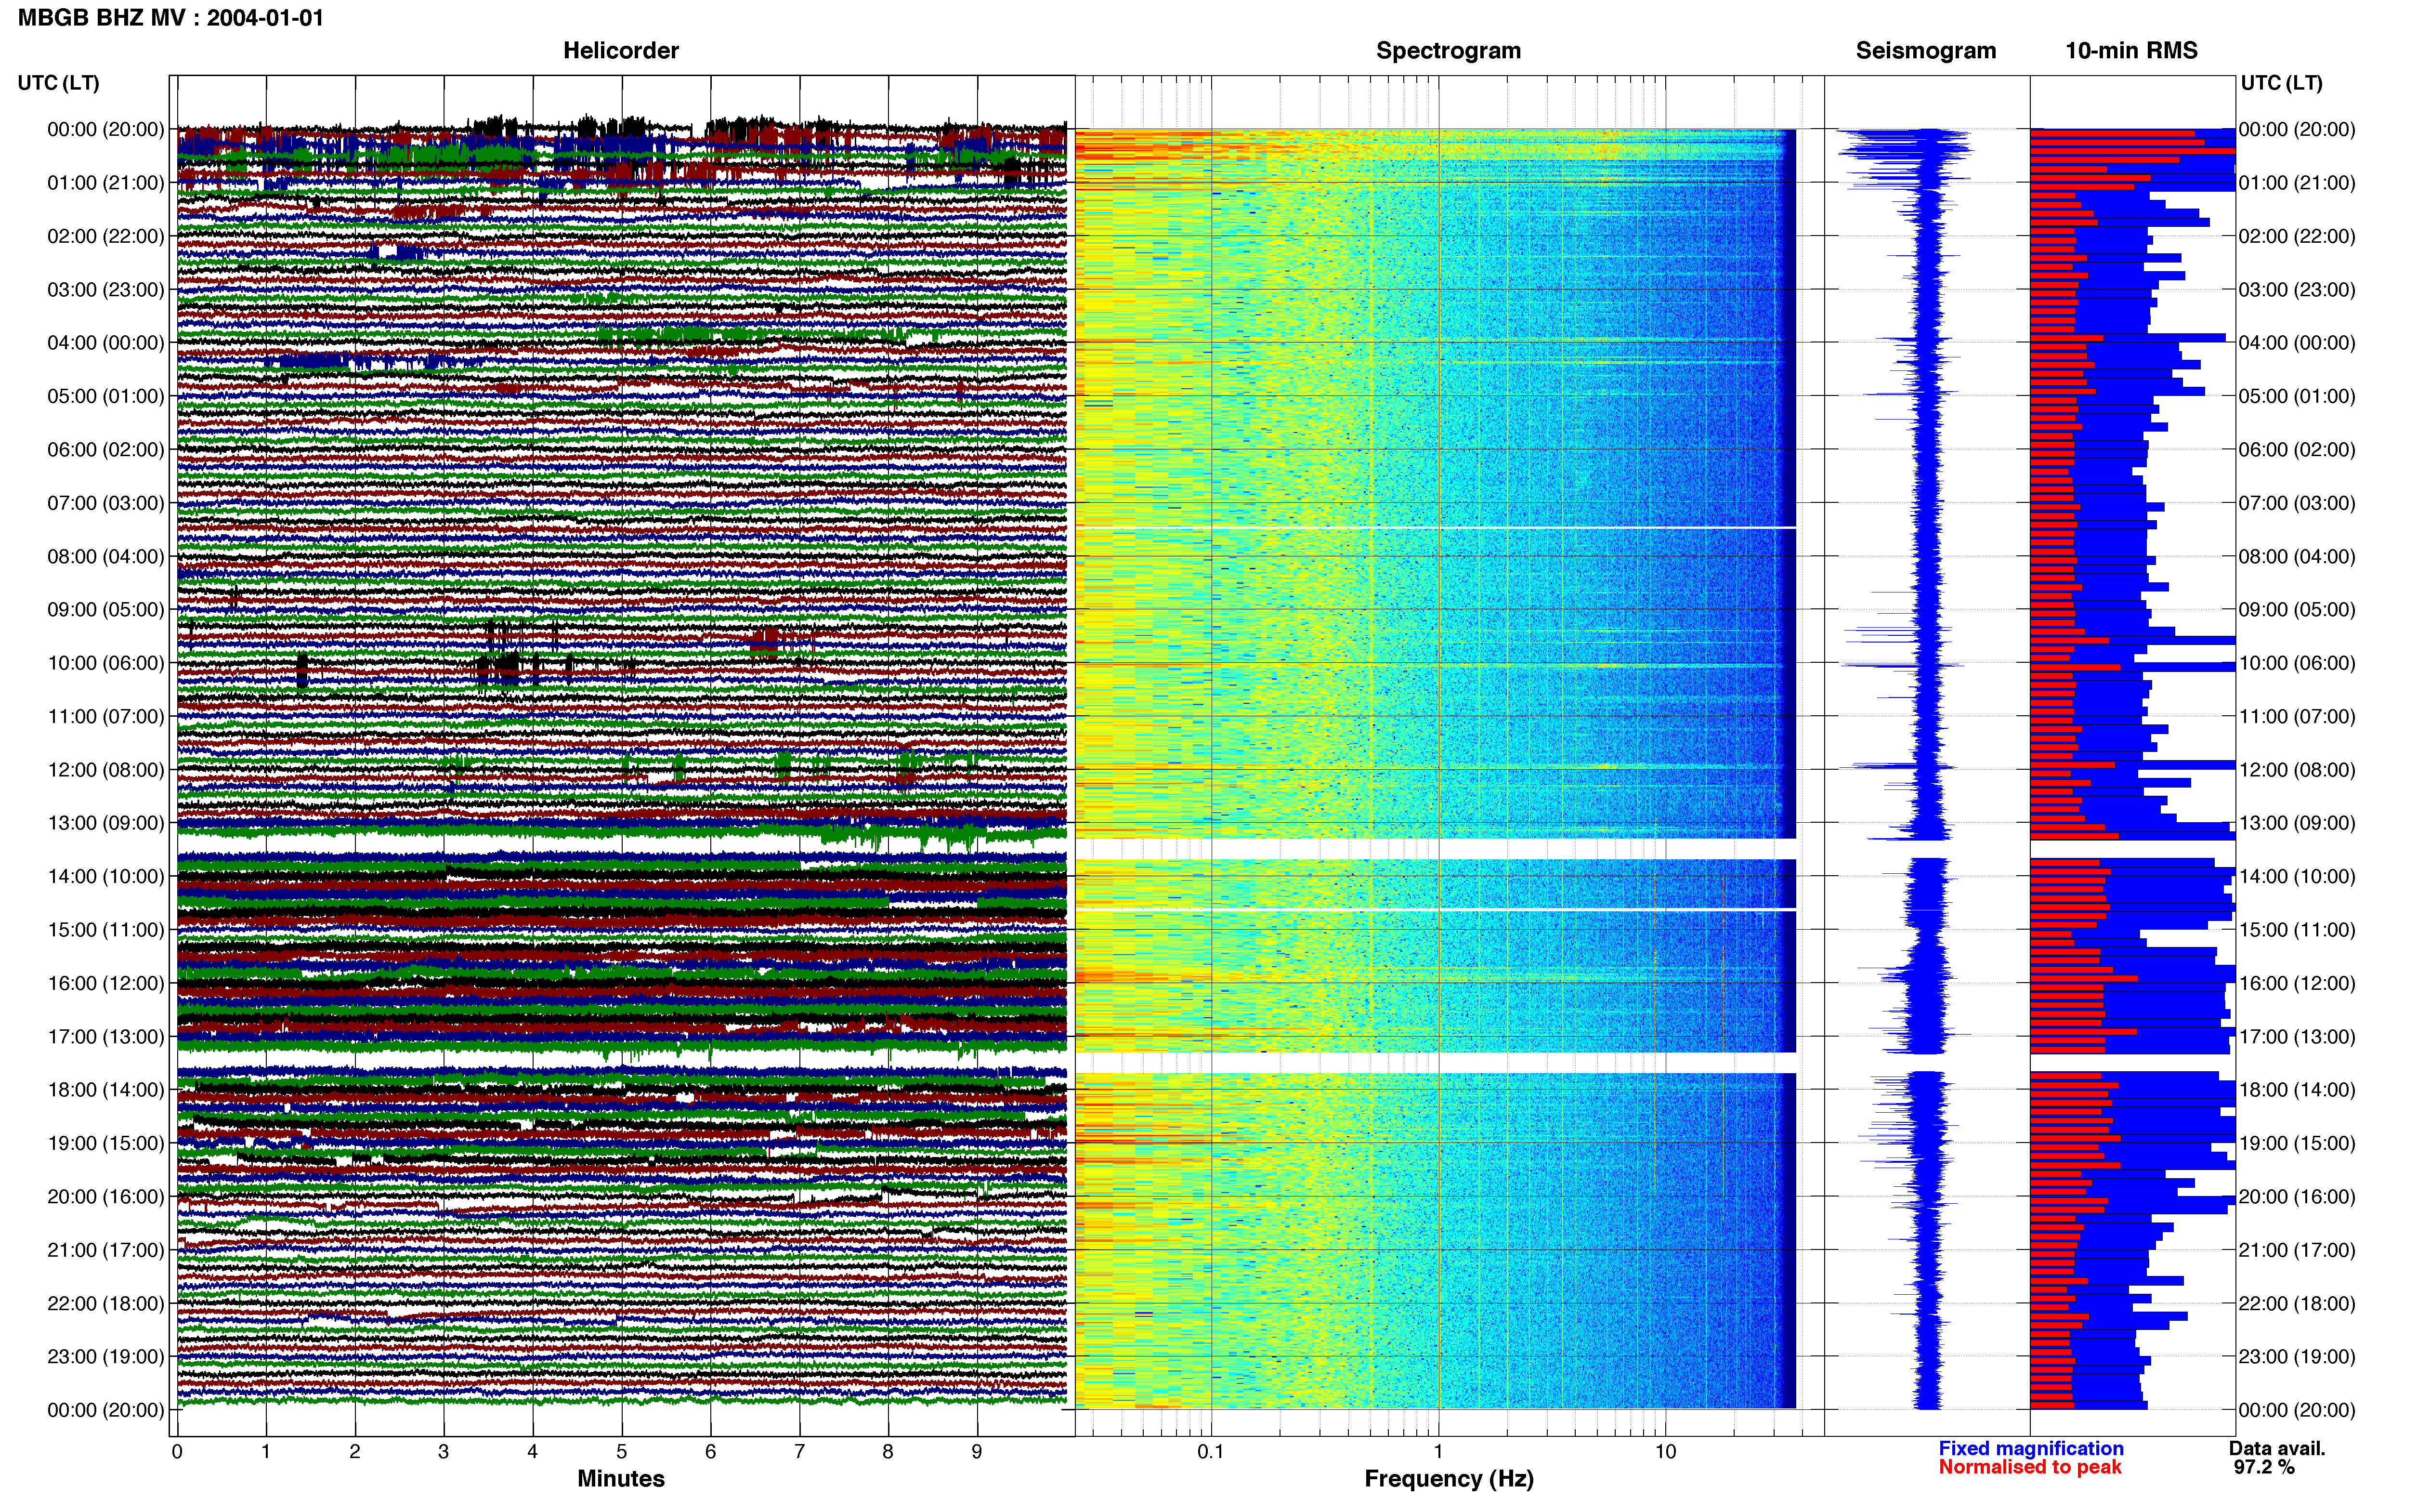Click the right-side time label '12:00 (08:00)'

(x=2297, y=770)
